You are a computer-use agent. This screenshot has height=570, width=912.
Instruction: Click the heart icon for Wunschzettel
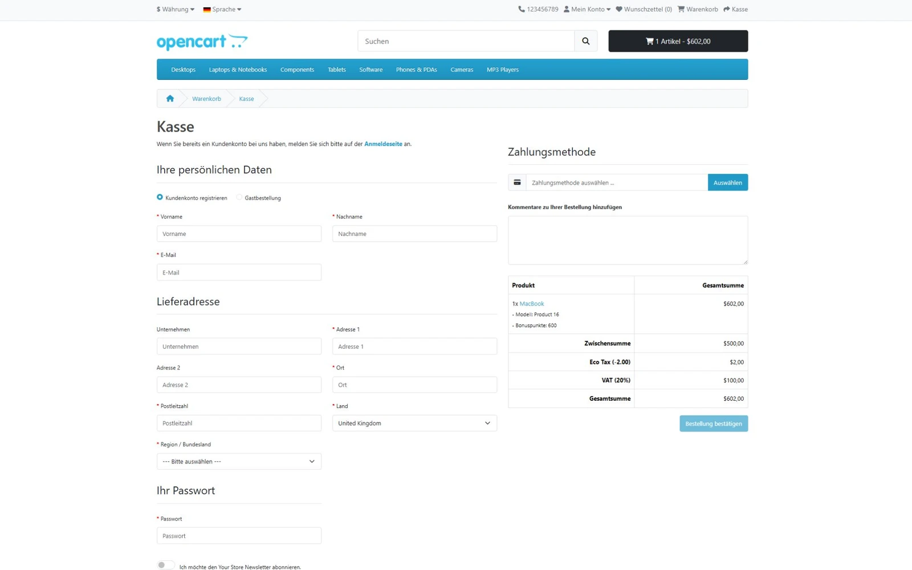point(619,9)
